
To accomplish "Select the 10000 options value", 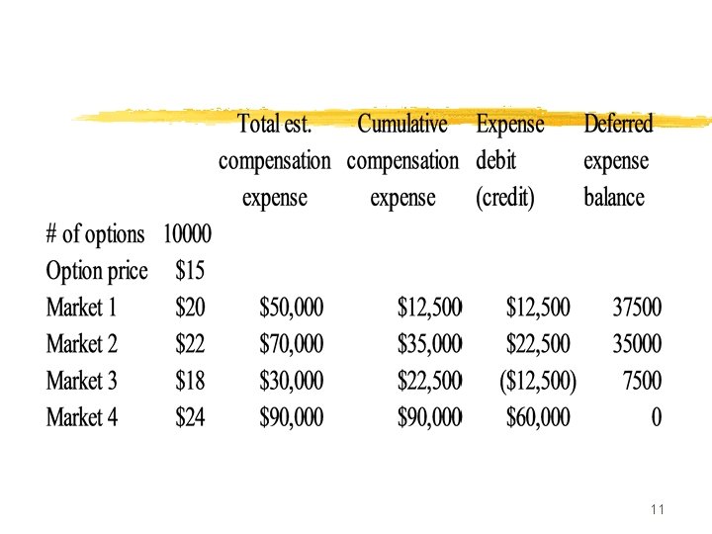I will coord(187,234).
